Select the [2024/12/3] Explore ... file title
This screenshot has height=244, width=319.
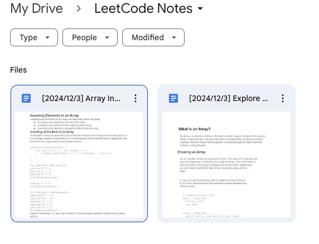229,98
